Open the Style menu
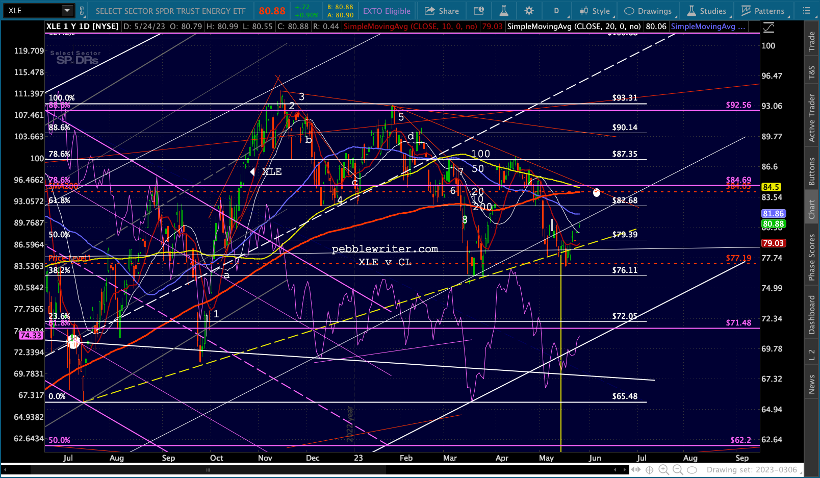Viewport: 820px width, 478px height. (x=595, y=11)
